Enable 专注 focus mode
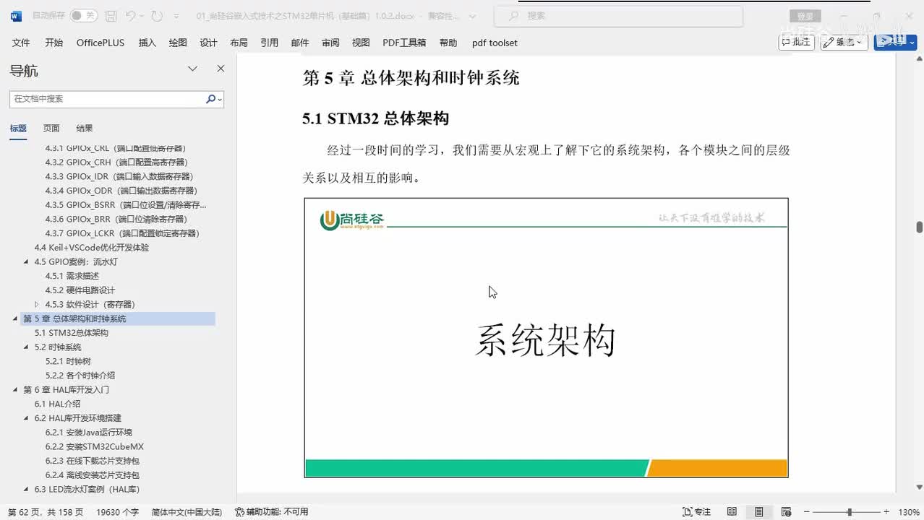The image size is (924, 520). coord(697,511)
